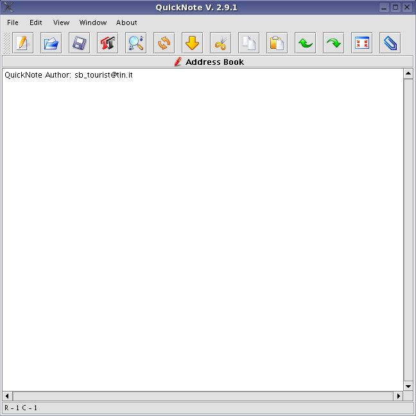Click the blue paperclip attach icon

[x=390, y=43]
